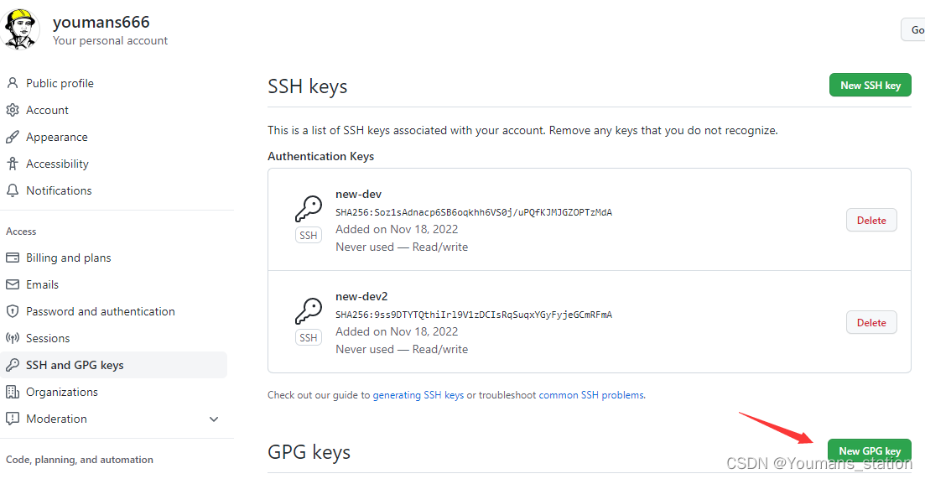Click the Sessions broadcast icon

(x=13, y=338)
